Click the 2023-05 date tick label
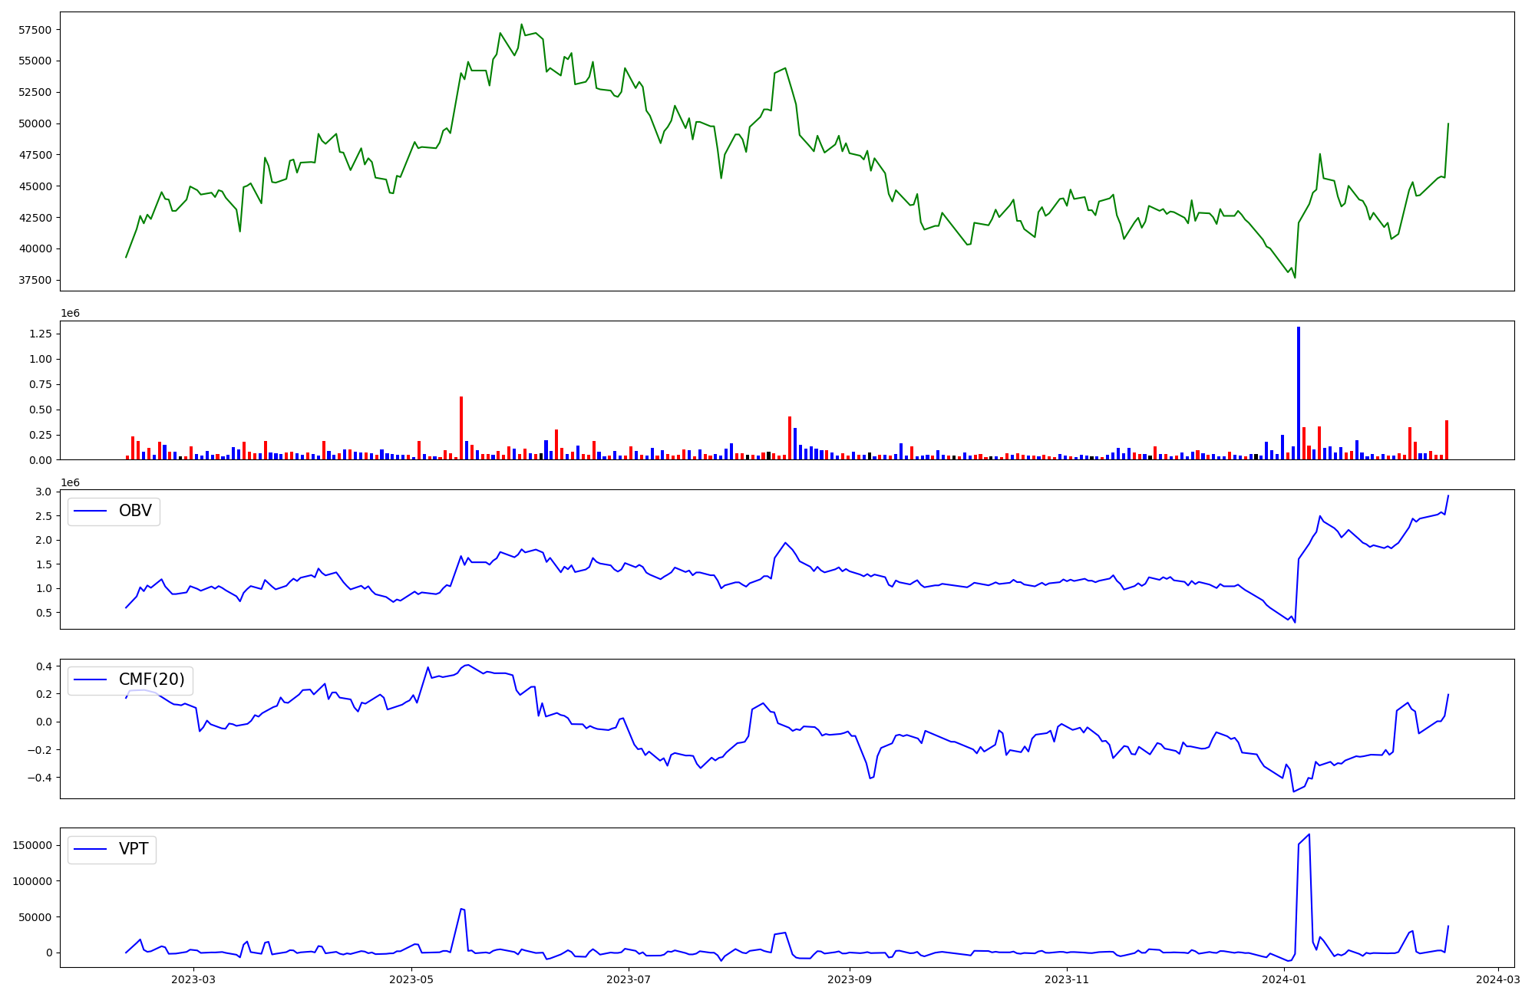The height and width of the screenshot is (997, 1535). 411,979
